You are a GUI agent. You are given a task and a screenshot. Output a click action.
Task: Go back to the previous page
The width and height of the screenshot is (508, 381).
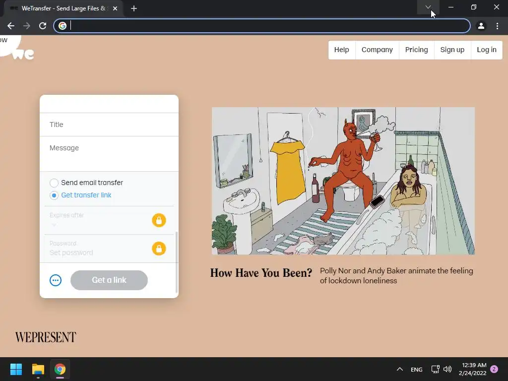11,26
